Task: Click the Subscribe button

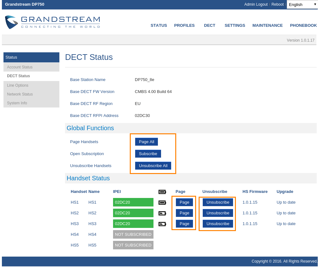Action: tap(148, 154)
